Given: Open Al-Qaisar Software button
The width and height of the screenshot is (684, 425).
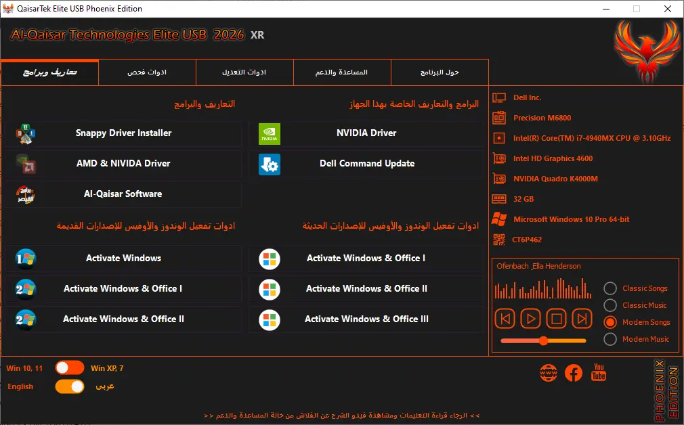Looking at the screenshot, I should pos(123,194).
